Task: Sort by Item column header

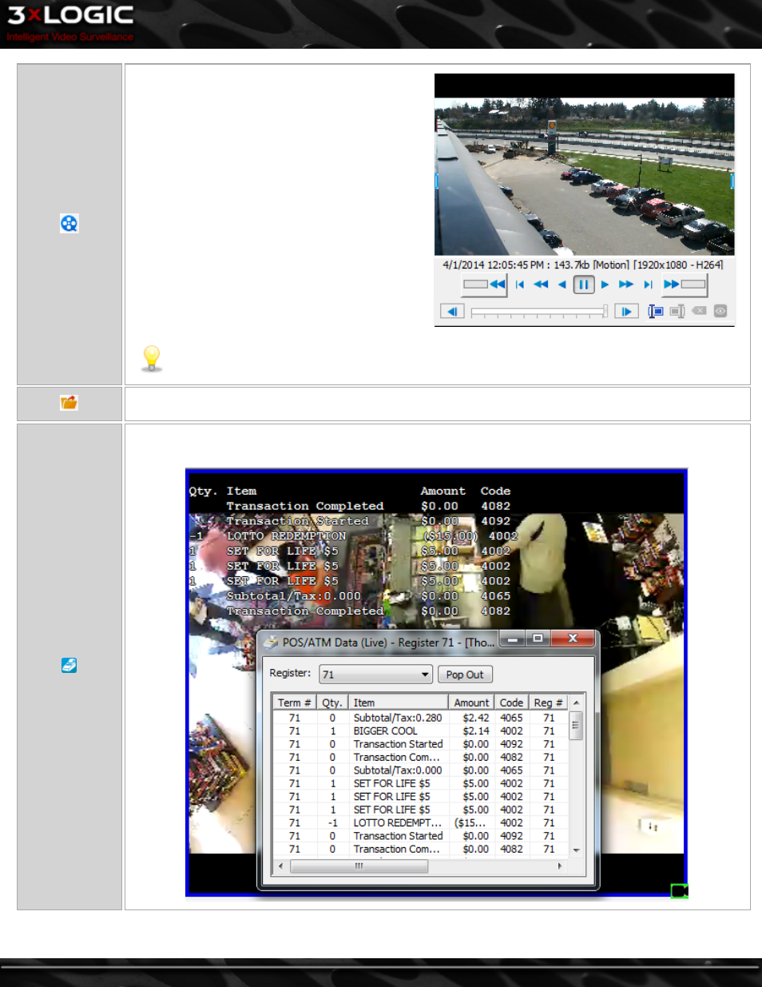Action: [x=398, y=702]
